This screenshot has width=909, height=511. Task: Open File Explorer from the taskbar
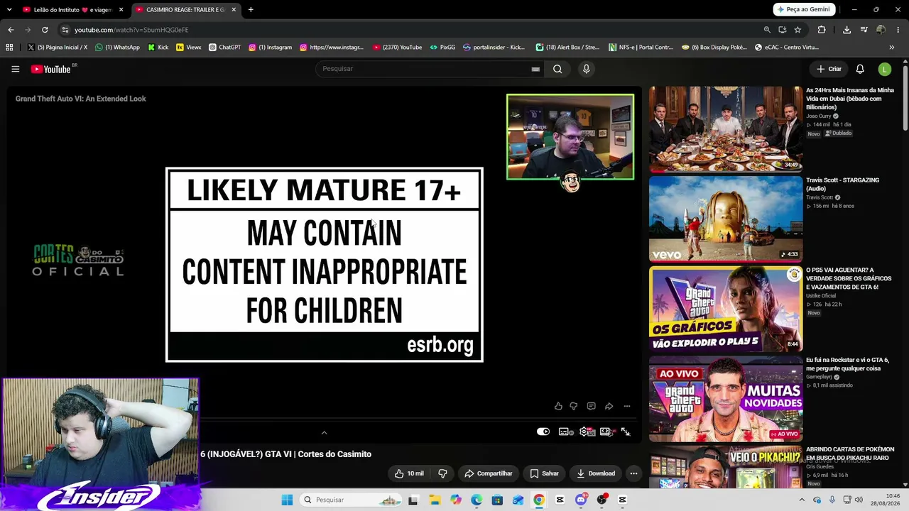coord(435,500)
